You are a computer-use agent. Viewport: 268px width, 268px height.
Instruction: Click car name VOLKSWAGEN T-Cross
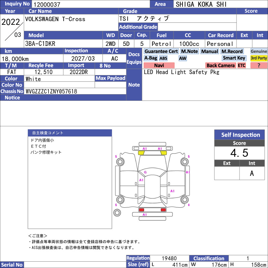tap(55, 19)
